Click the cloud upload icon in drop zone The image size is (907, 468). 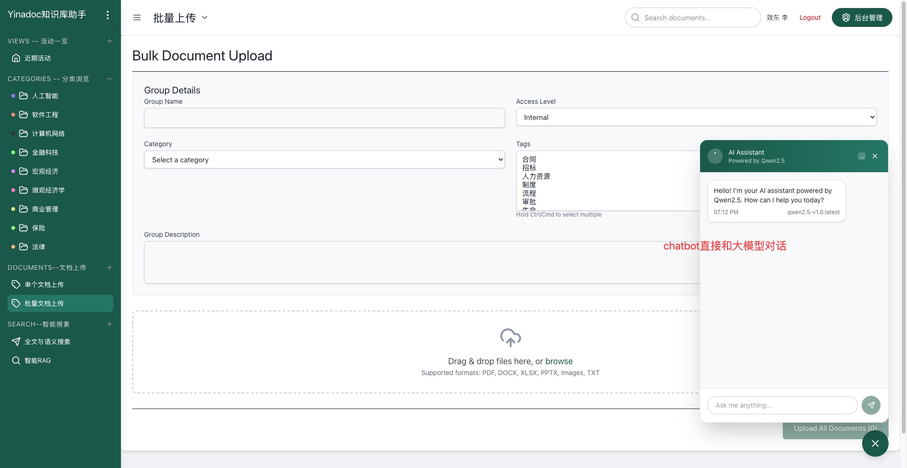click(510, 338)
